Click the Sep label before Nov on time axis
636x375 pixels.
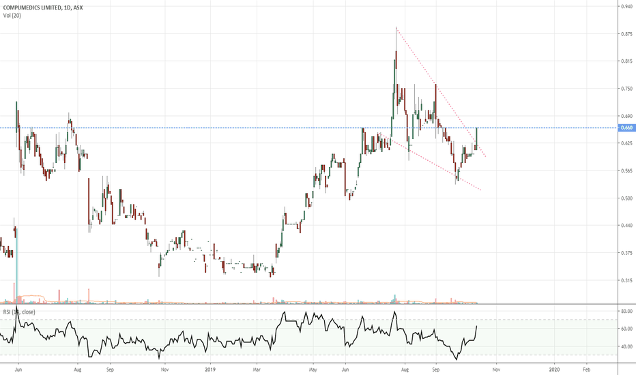tap(110, 370)
